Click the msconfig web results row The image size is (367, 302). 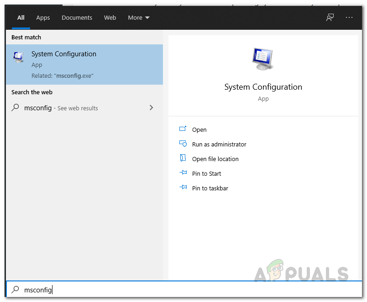(84, 108)
